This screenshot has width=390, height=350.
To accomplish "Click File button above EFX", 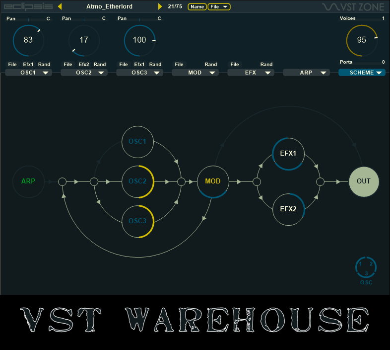I will [235, 65].
